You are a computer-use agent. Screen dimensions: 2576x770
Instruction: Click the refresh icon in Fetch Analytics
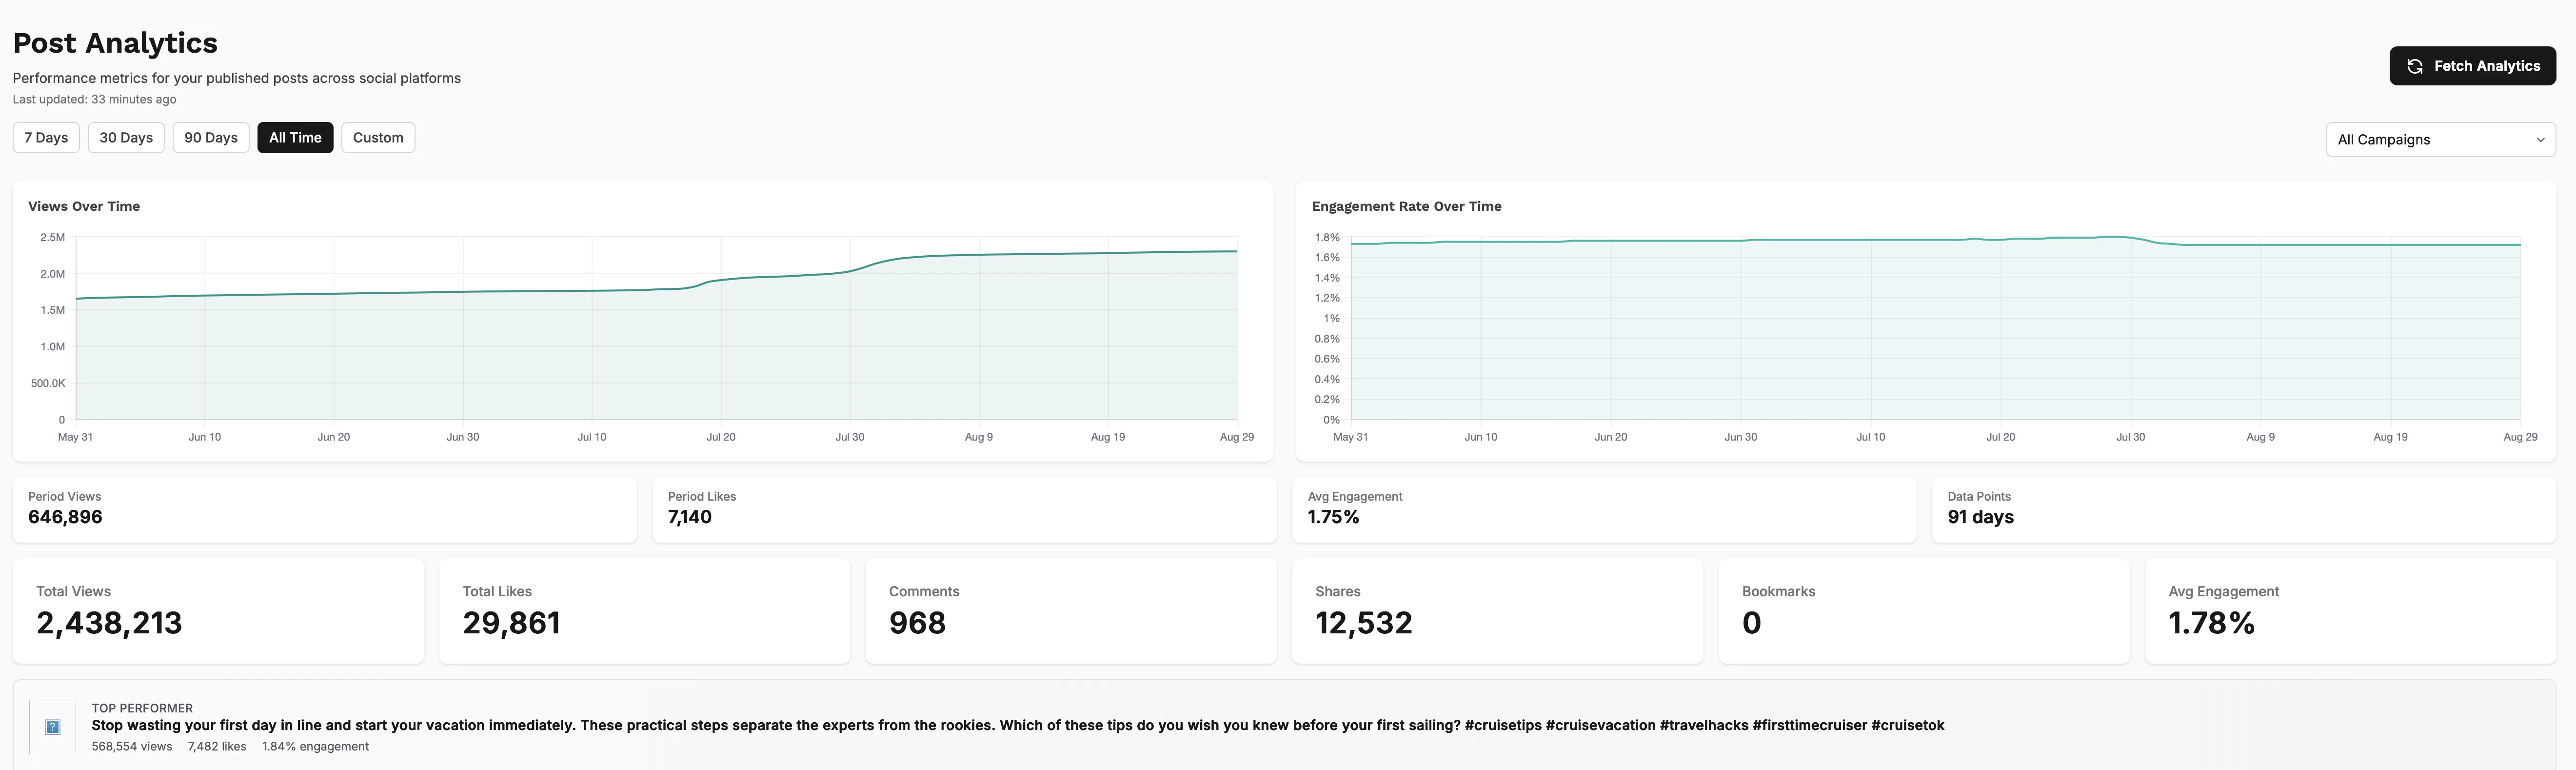2415,66
